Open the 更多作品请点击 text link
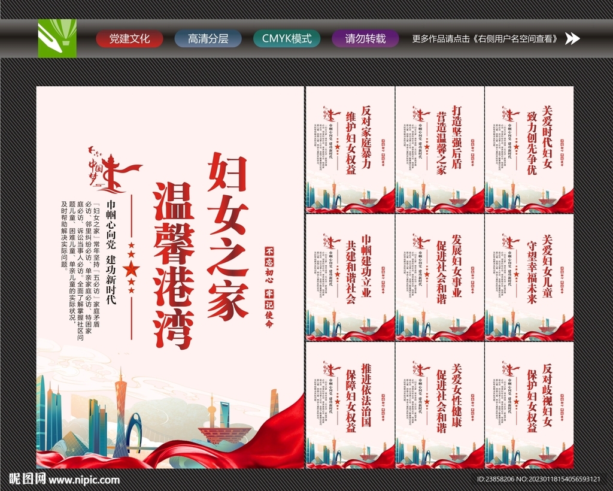This screenshot has height=491, width=613. (486, 39)
